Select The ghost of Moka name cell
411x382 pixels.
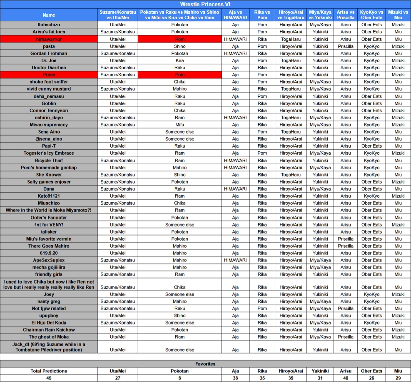coord(49,337)
